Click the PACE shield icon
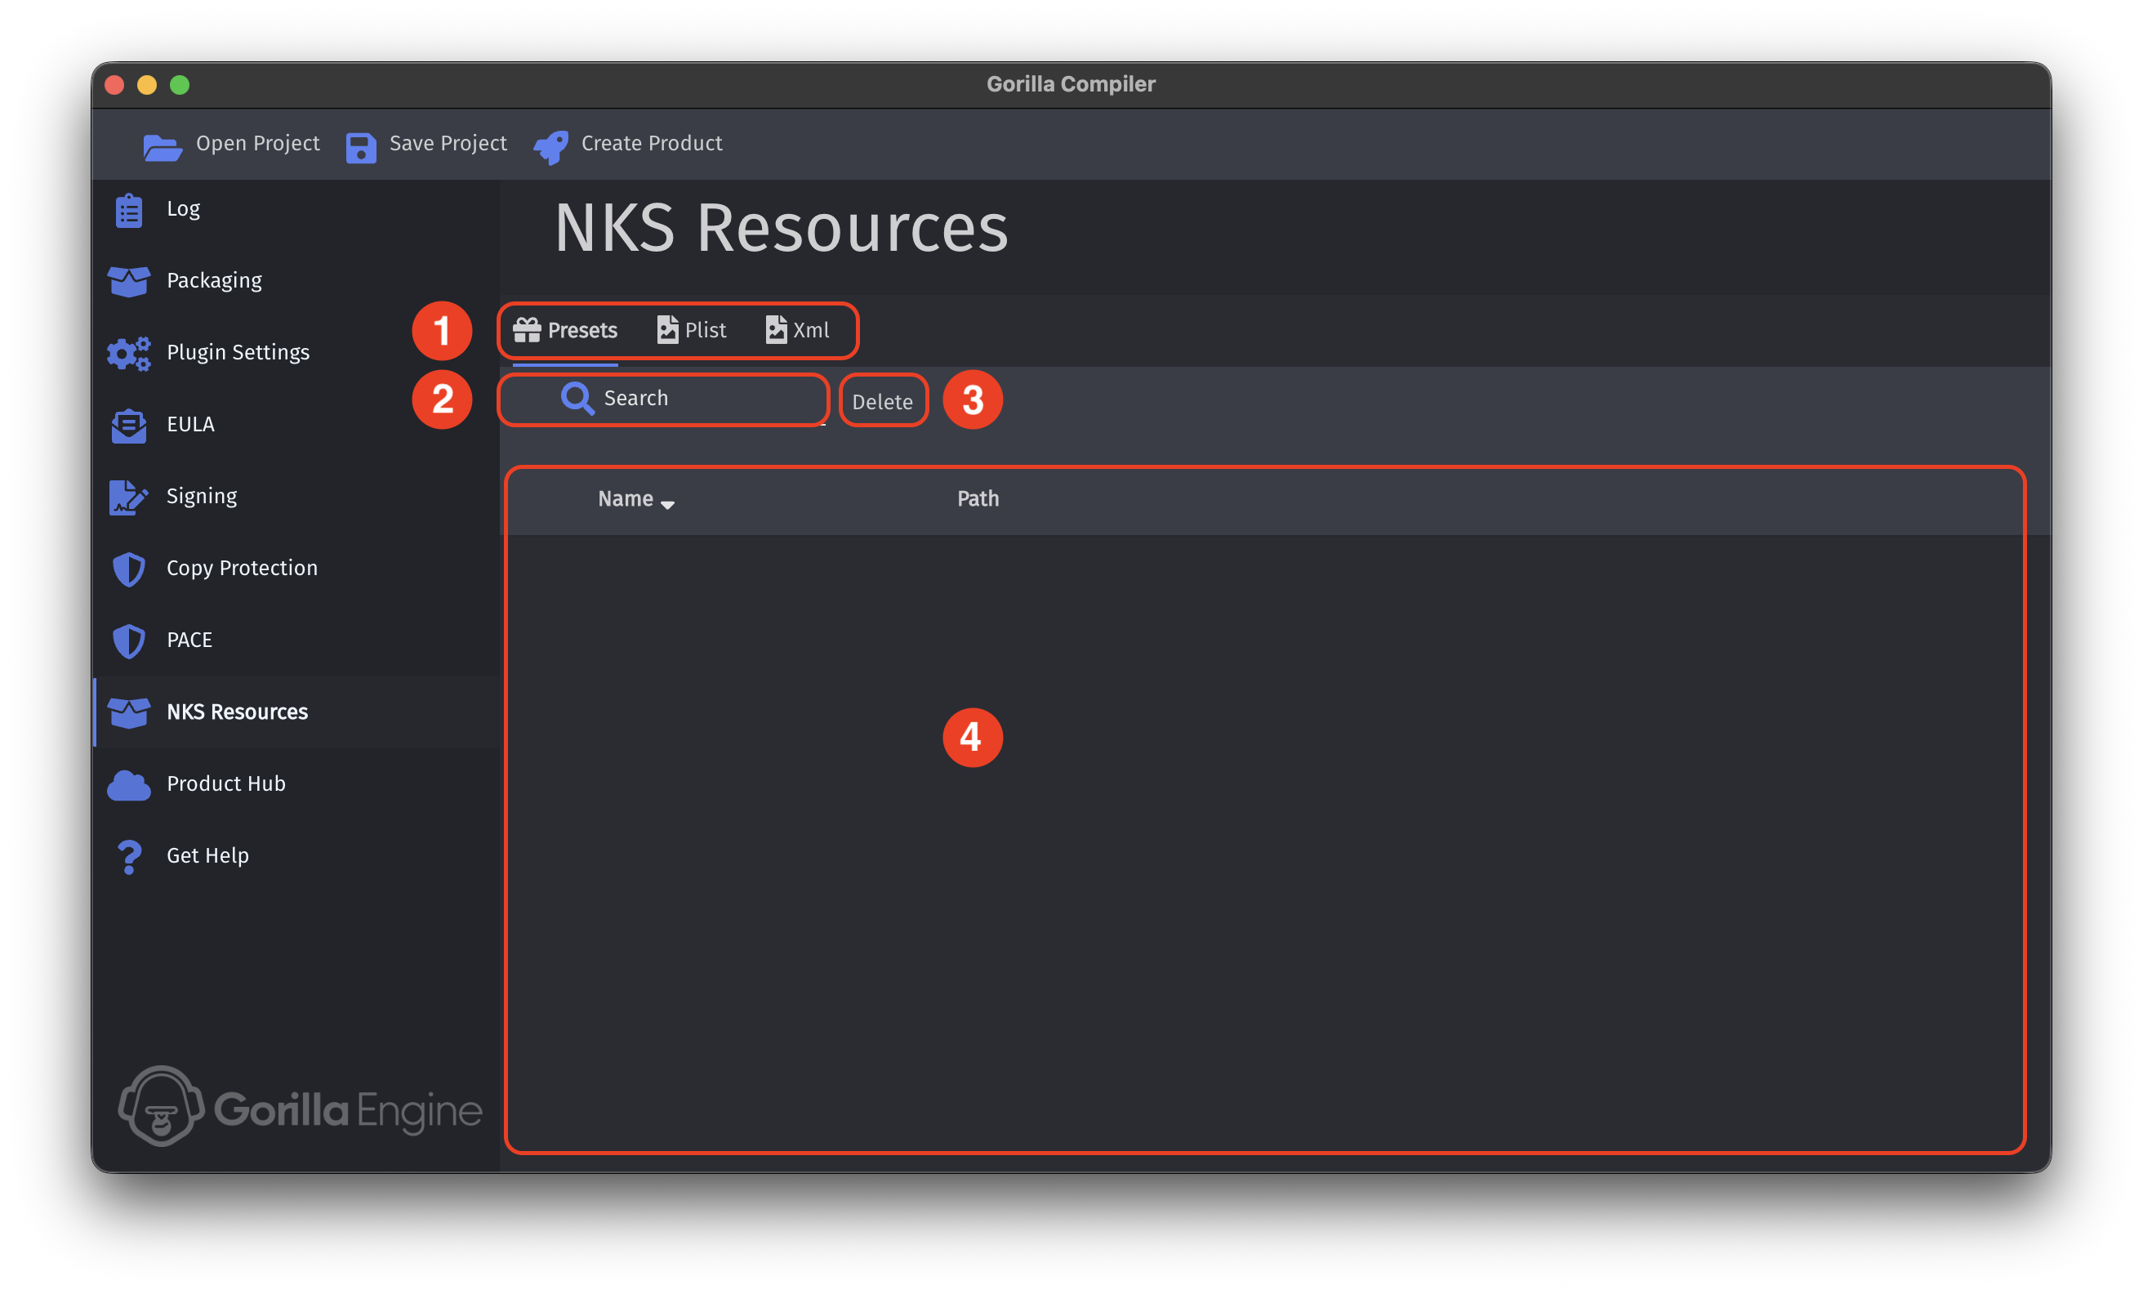The width and height of the screenshot is (2143, 1294). point(129,641)
